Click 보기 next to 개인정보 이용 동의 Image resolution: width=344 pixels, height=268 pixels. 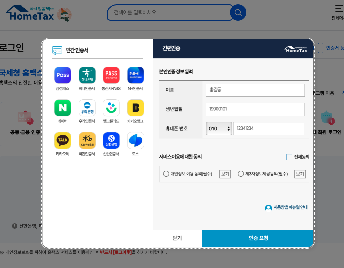[225, 174]
